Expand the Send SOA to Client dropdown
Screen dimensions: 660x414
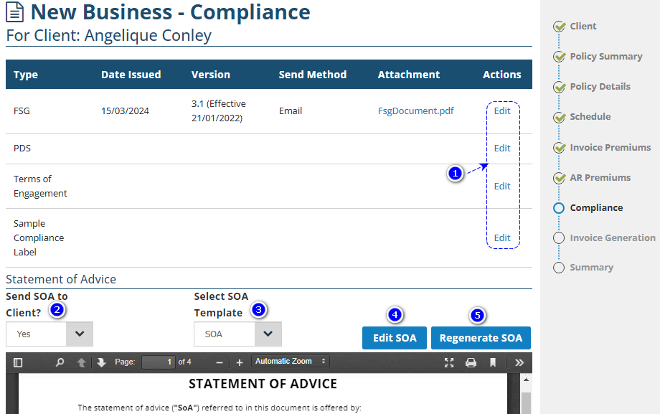[79, 334]
